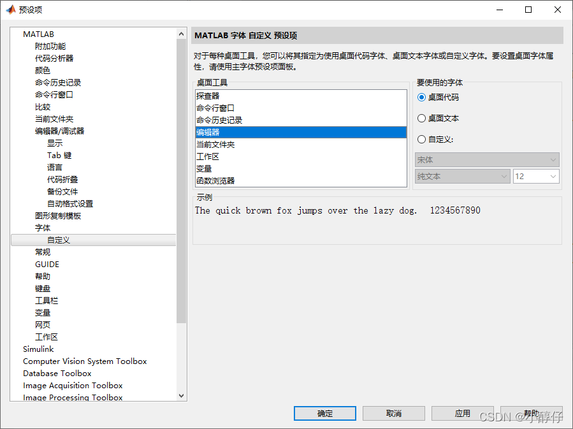
Task: Open 命令历史记录 node in preferences tree
Action: [58, 83]
